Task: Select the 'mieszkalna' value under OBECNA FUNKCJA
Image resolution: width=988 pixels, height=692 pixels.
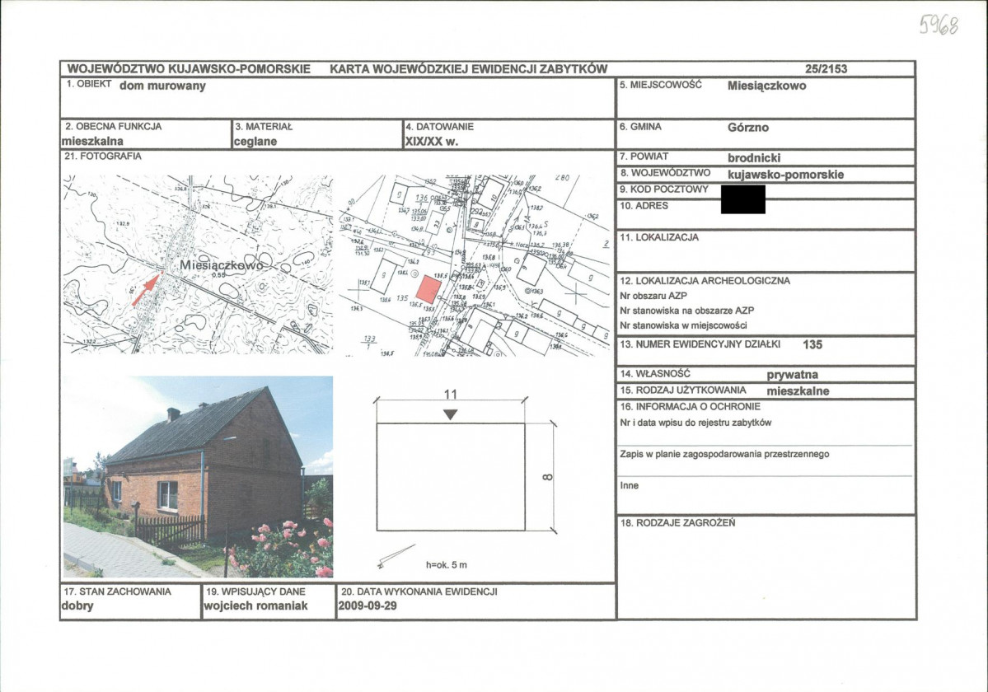Action: (92, 141)
